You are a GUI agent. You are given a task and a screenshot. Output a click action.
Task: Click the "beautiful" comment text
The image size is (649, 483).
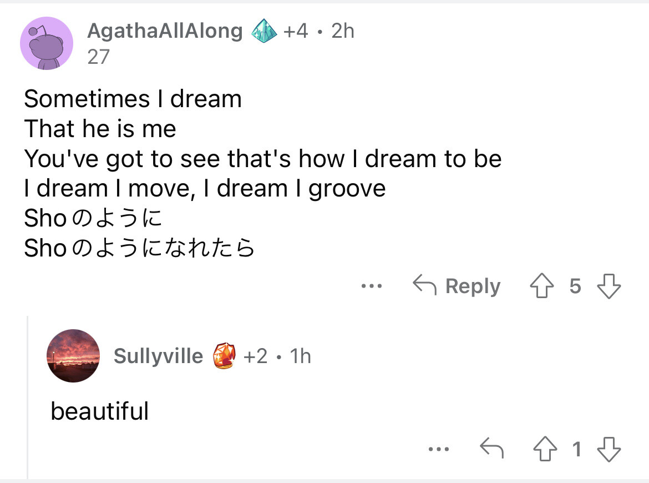tap(100, 411)
